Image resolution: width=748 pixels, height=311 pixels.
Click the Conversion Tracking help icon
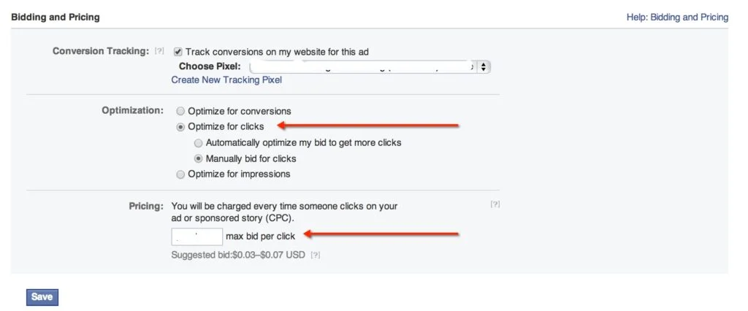click(x=159, y=52)
